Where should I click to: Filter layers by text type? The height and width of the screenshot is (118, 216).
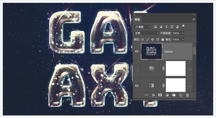[166, 27]
